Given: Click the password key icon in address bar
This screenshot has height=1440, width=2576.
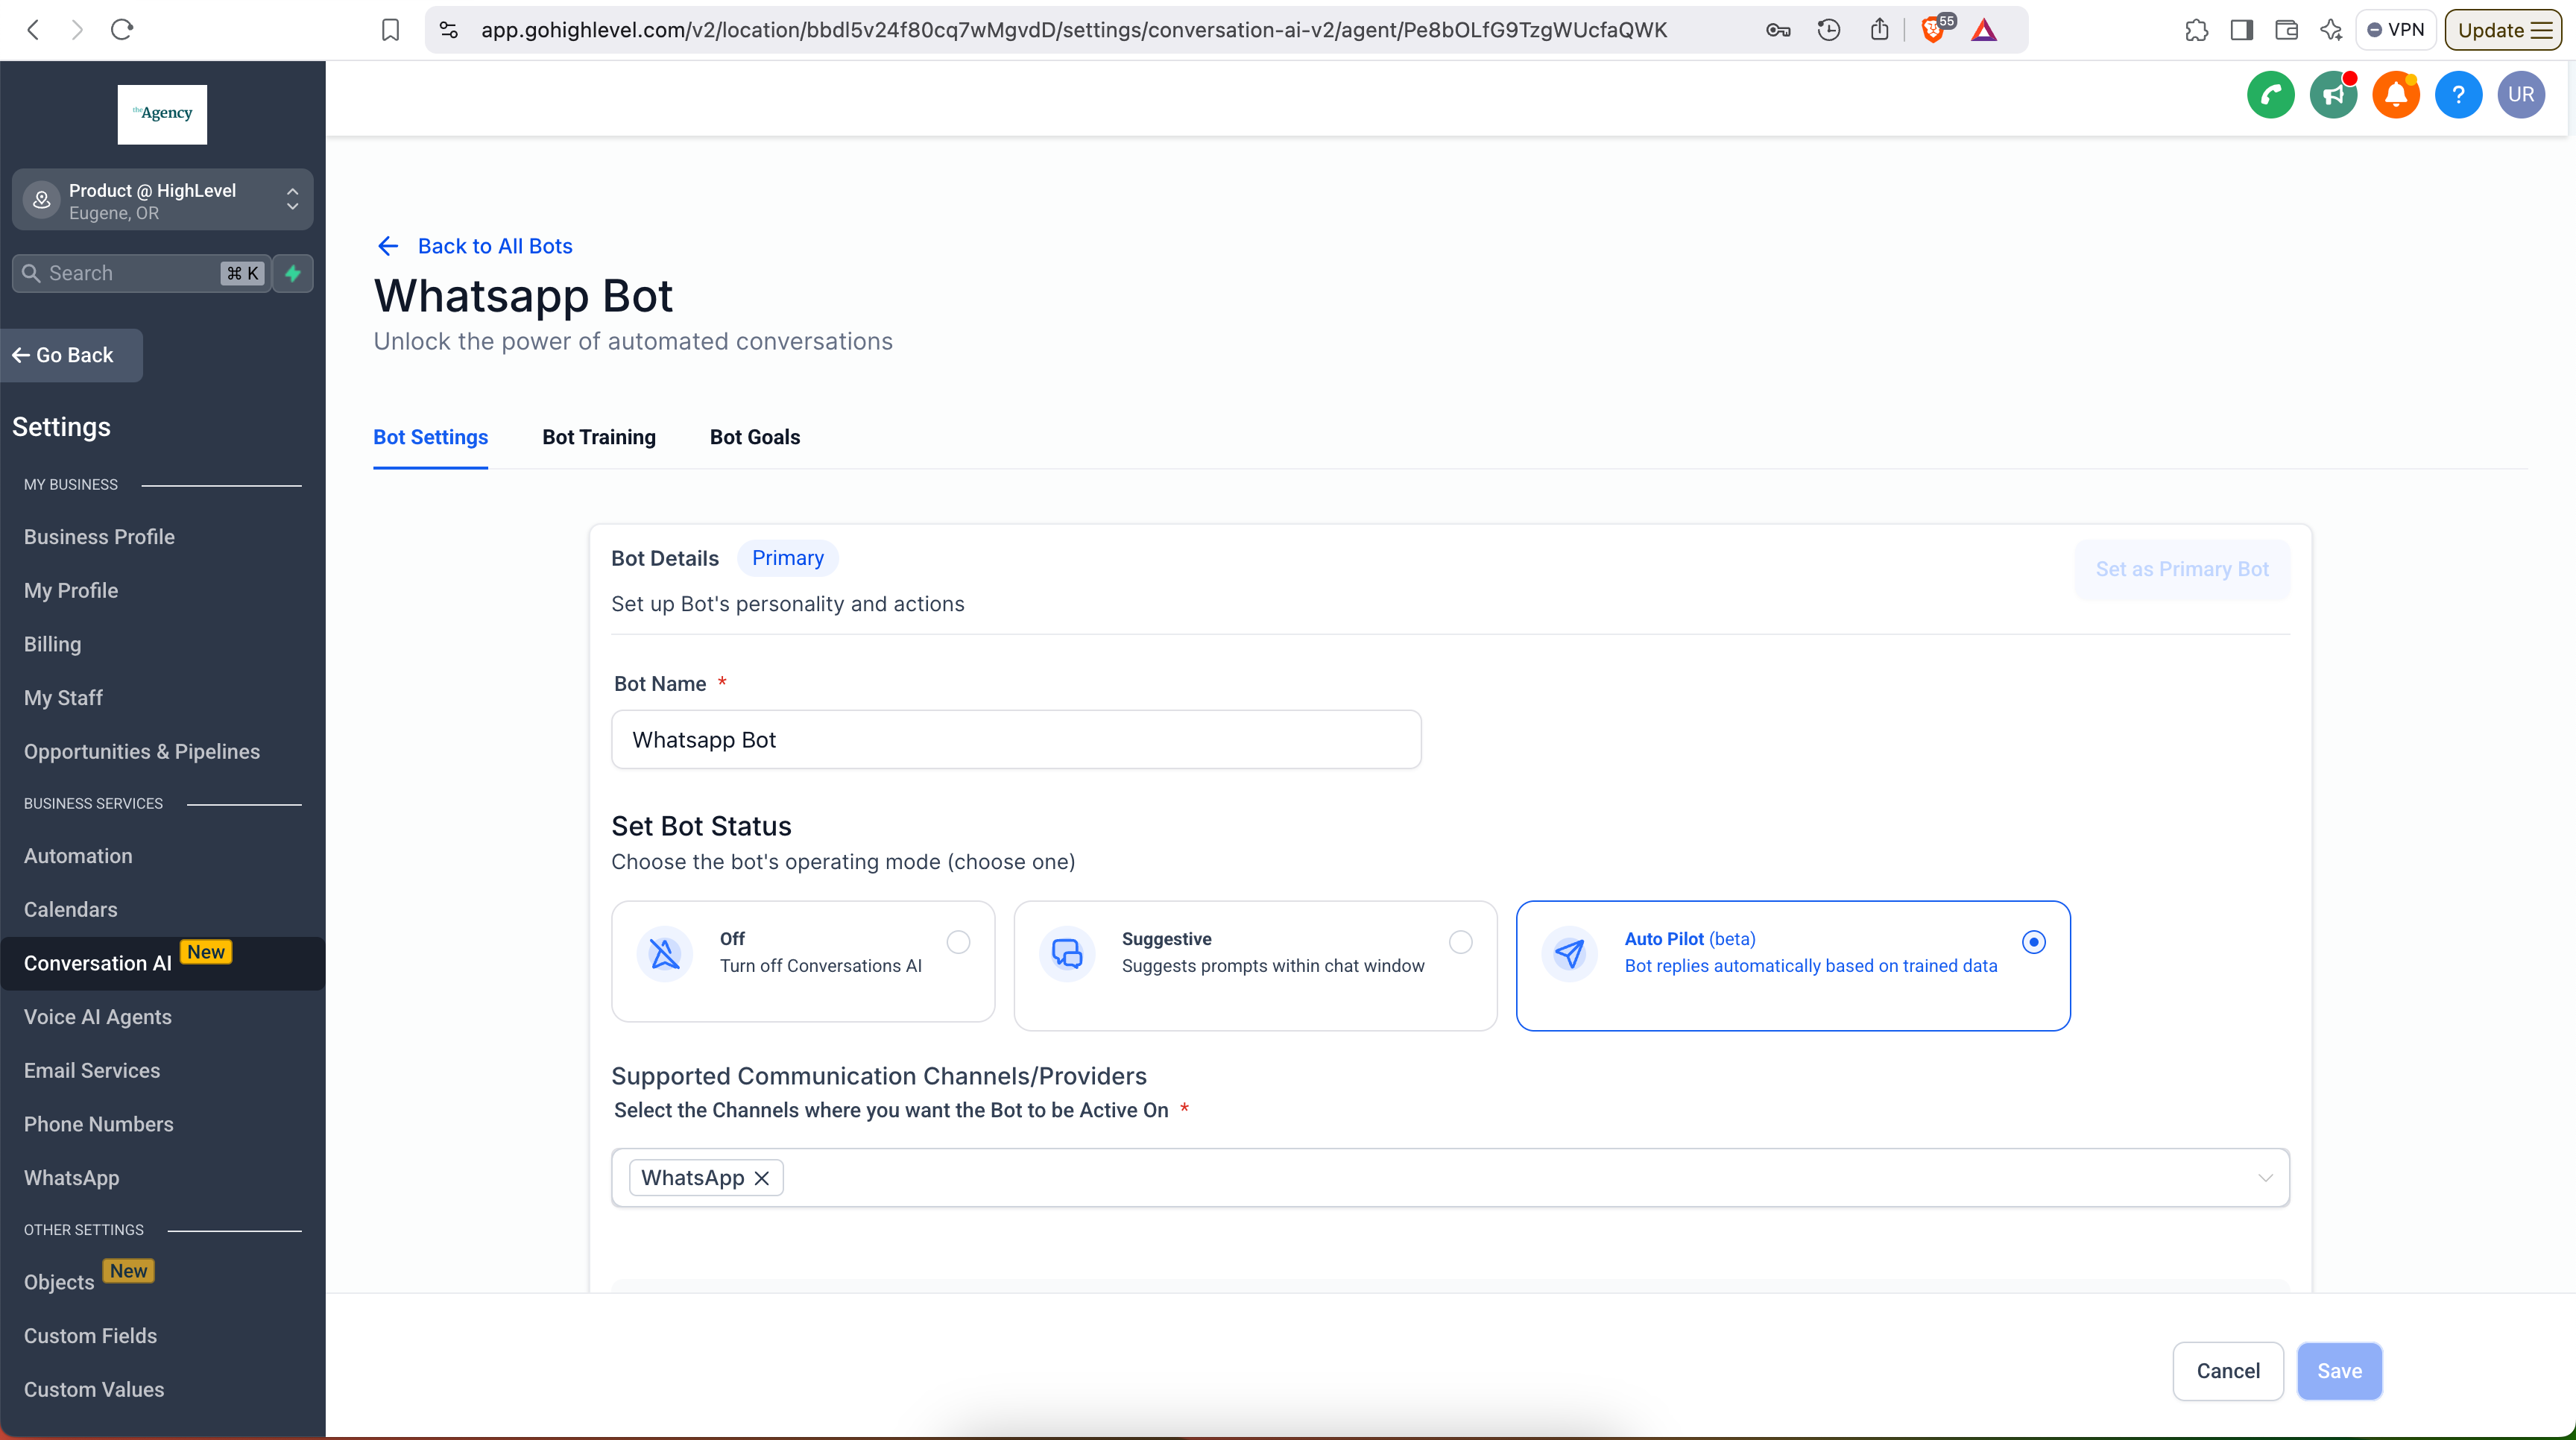Looking at the screenshot, I should [x=1778, y=30].
